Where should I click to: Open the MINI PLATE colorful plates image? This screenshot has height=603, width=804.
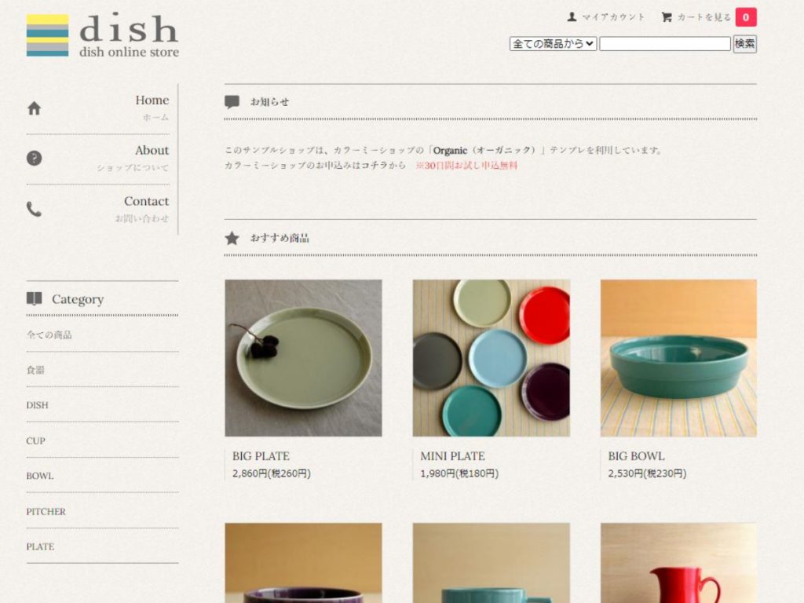coord(492,358)
